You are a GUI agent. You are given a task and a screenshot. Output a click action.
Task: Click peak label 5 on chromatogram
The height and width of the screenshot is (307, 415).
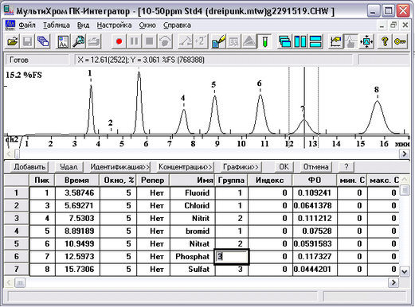(213, 84)
